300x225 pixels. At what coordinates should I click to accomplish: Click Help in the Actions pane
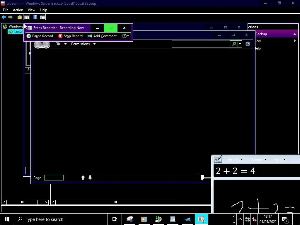(258, 48)
